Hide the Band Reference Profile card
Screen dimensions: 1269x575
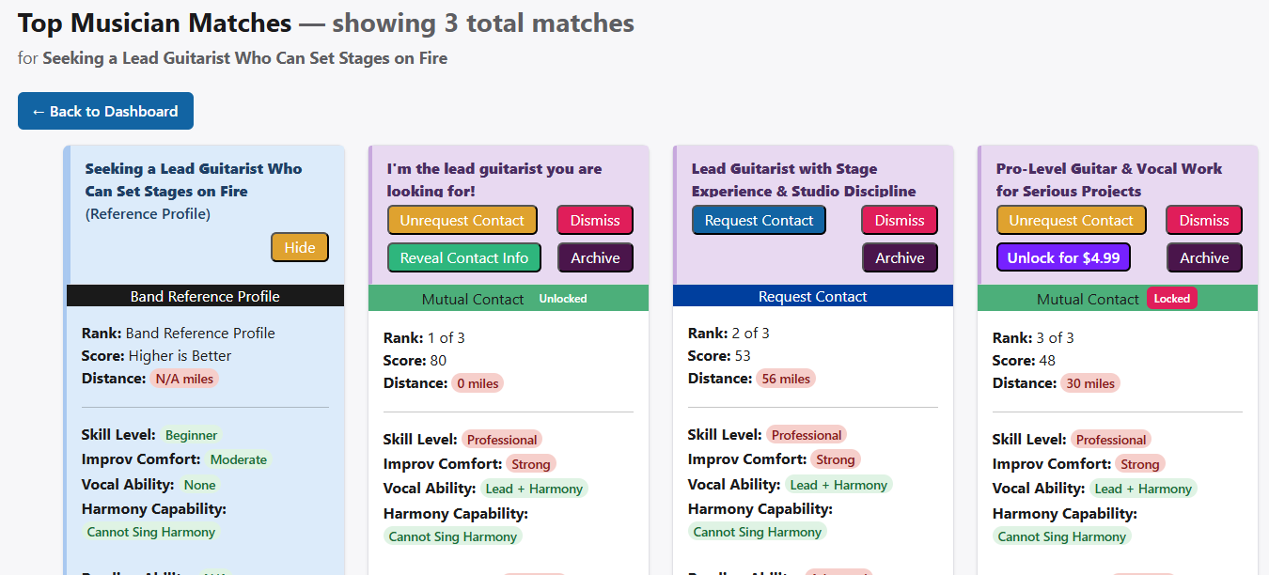click(x=299, y=247)
